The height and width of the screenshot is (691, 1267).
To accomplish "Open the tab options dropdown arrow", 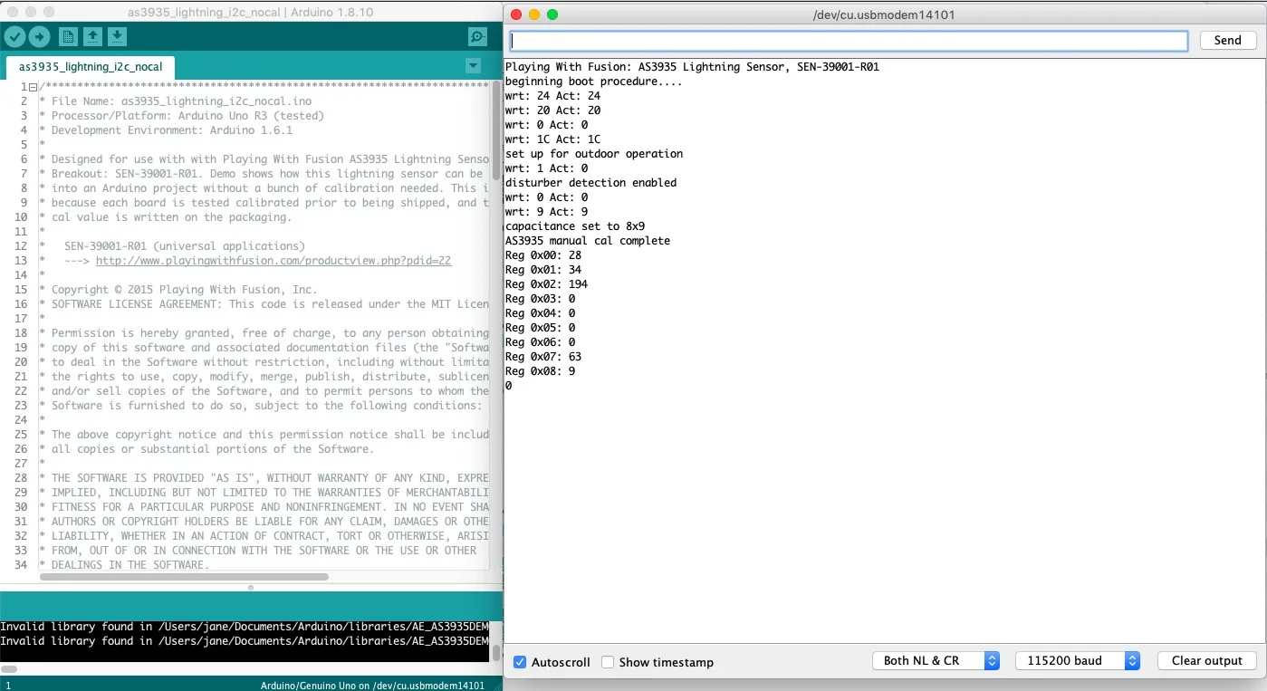I will tap(472, 66).
